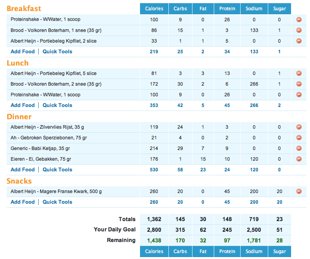Open the Eieren Ei Gebakken food entry
The image size is (310, 259).
41,159
